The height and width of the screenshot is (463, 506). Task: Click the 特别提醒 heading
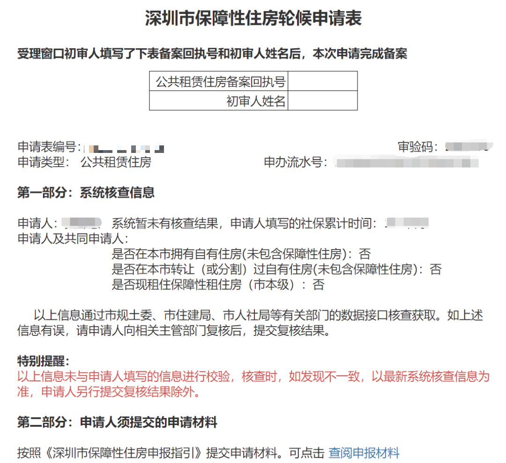tap(43, 361)
